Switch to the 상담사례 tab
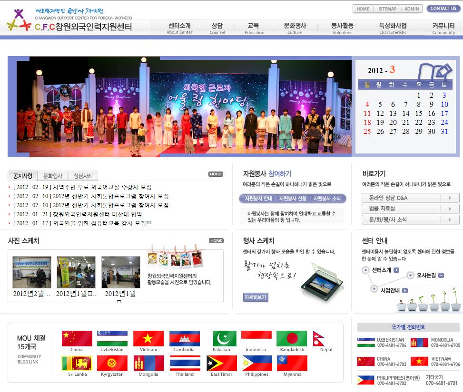Viewport: 463px width, 392px height. (83, 176)
